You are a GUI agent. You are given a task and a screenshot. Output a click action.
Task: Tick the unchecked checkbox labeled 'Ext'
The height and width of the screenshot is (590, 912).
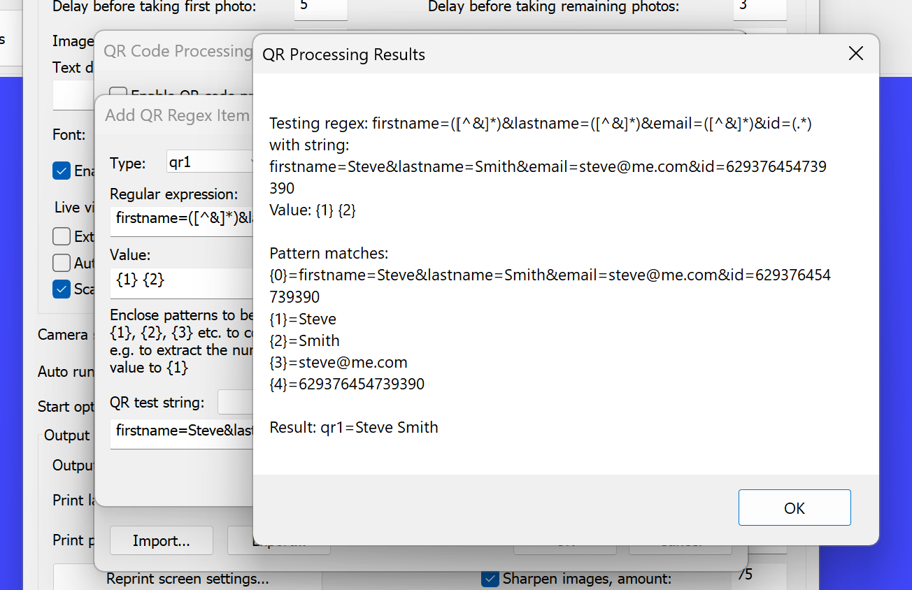click(62, 236)
